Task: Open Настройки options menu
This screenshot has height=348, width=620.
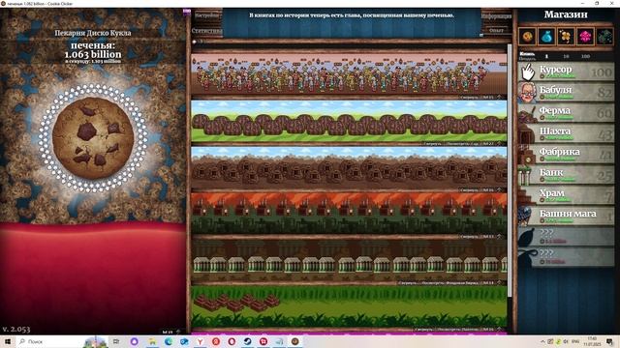Action: [206, 15]
